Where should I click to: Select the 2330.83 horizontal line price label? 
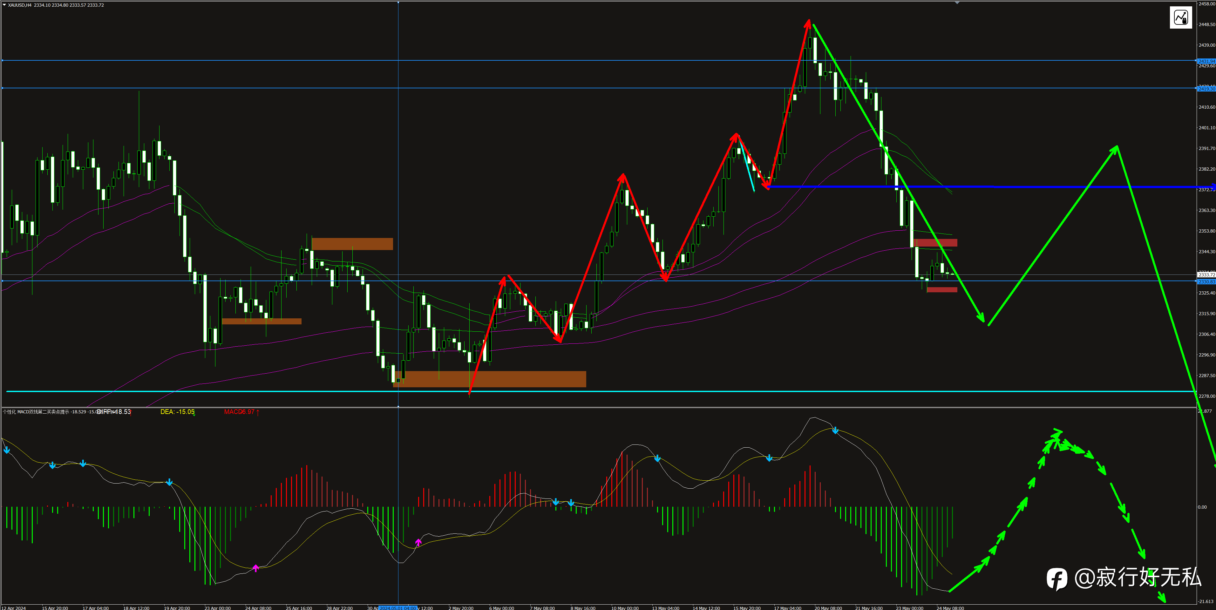pos(1206,282)
